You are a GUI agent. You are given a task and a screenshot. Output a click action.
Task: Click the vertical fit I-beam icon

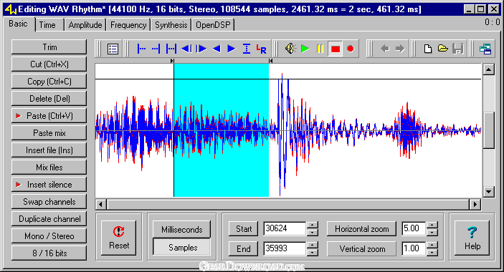click(x=247, y=49)
